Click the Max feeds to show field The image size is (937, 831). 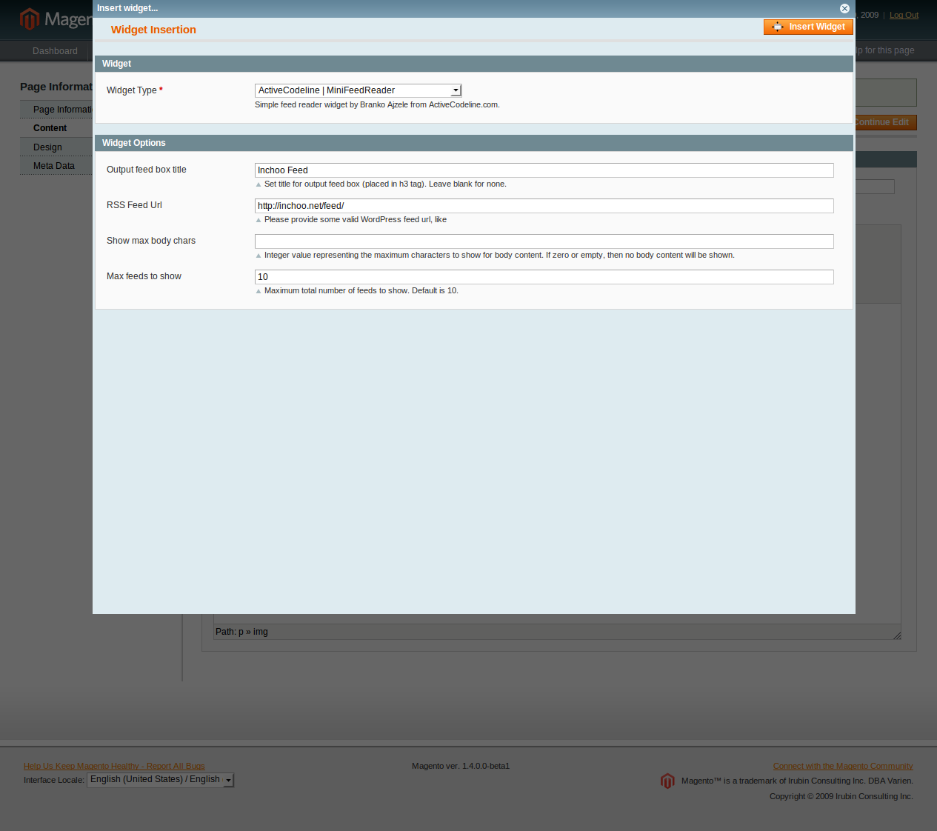coord(544,277)
